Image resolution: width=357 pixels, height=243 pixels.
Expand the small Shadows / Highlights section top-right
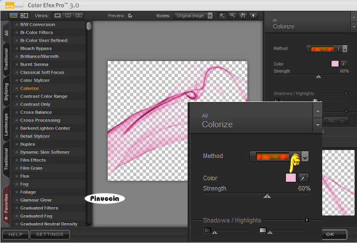pos(346,93)
